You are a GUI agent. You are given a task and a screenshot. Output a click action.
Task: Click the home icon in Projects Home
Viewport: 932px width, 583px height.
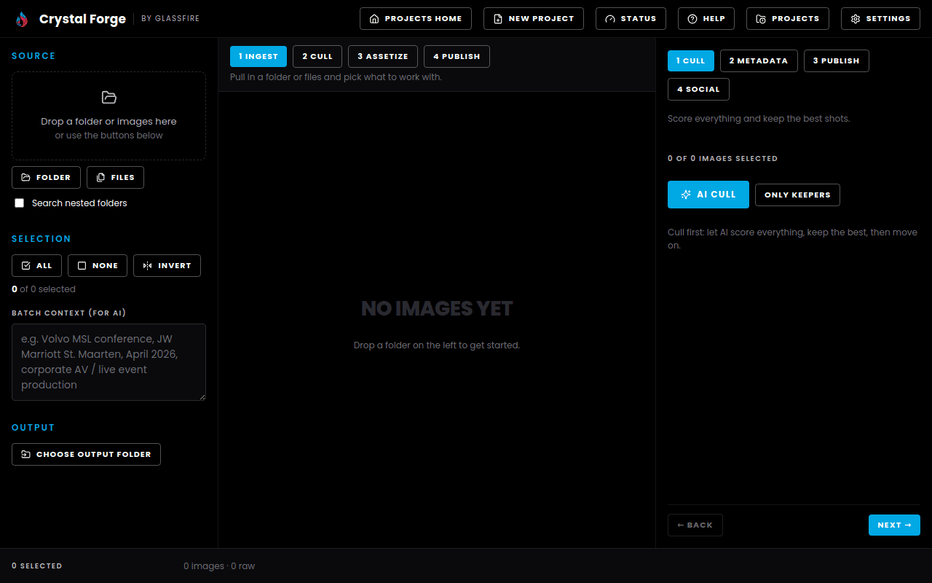(x=374, y=19)
